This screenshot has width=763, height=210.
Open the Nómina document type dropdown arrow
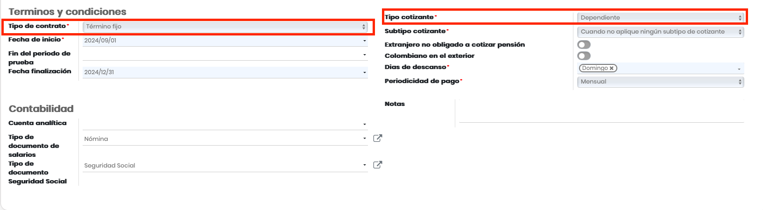coord(365,139)
